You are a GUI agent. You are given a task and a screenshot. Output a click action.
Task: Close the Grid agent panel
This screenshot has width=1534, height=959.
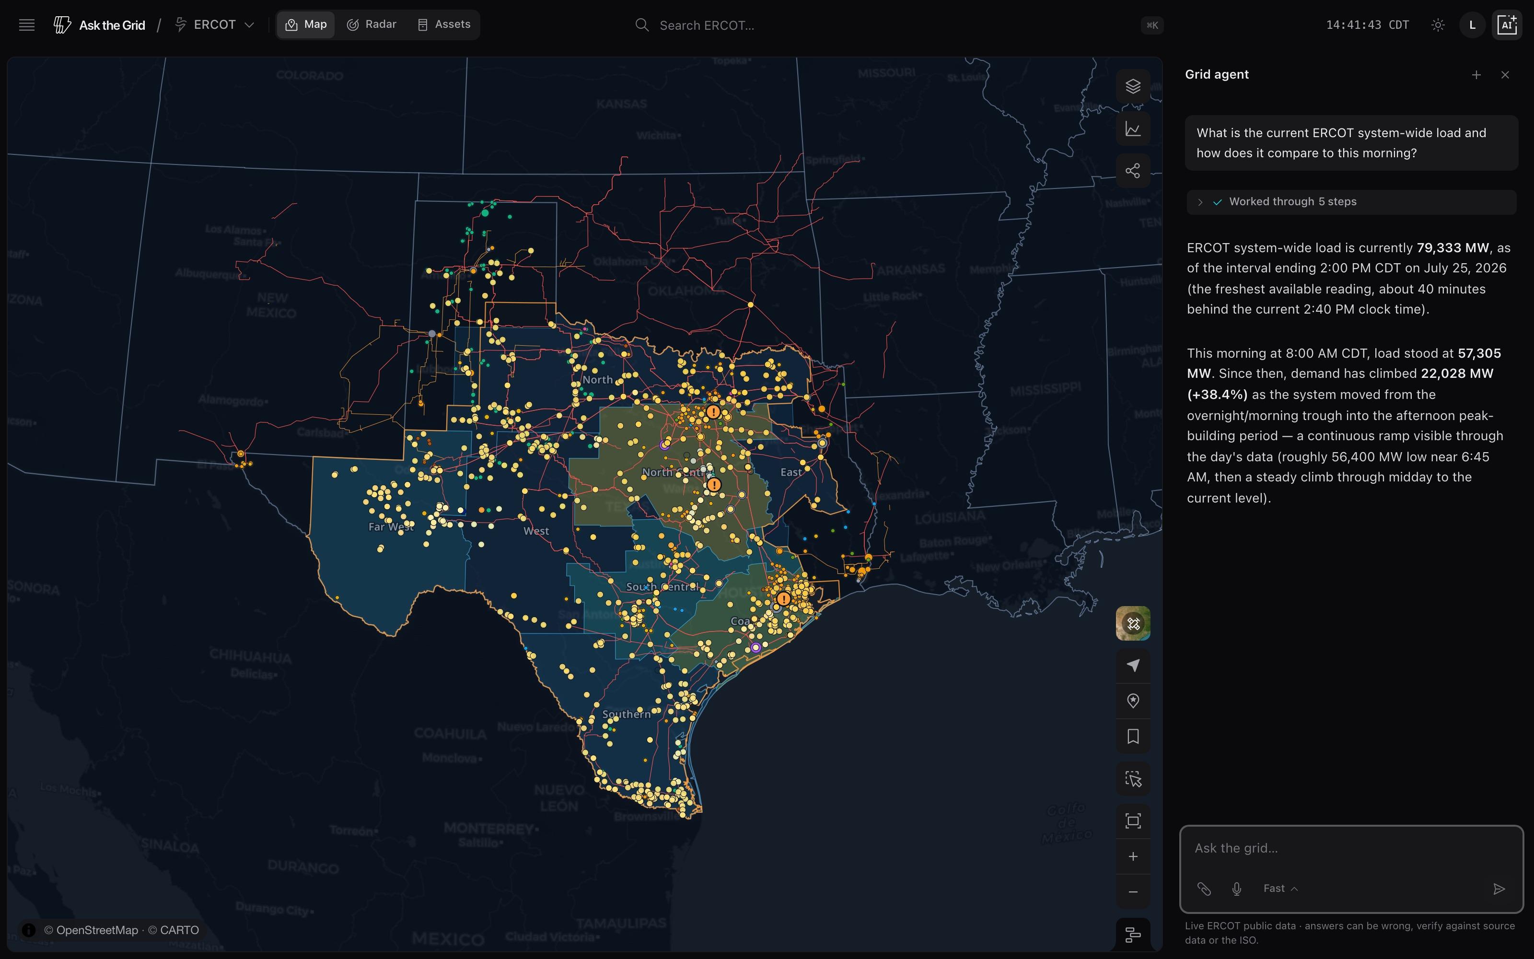click(x=1505, y=75)
